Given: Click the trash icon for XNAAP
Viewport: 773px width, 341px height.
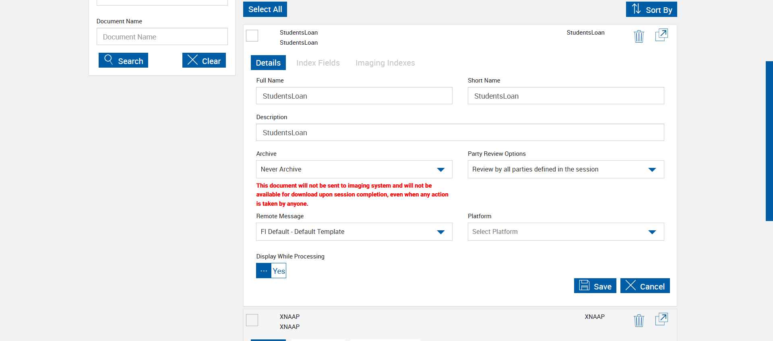Looking at the screenshot, I should click(639, 320).
